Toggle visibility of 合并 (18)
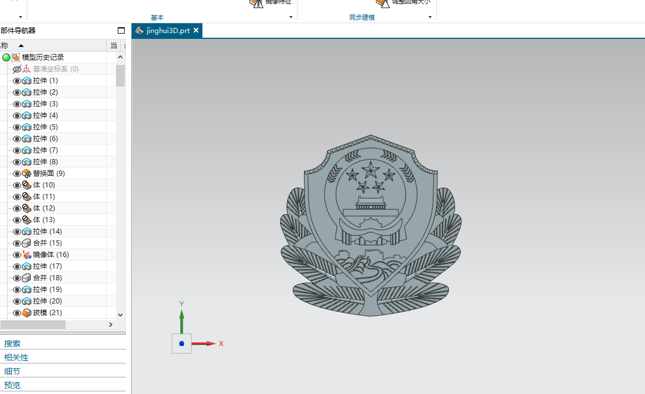645x394 pixels. (17, 278)
